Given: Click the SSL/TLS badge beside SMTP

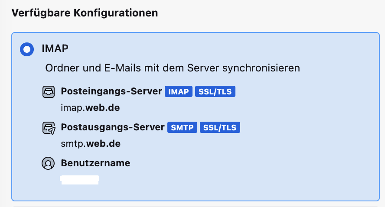Looking at the screenshot, I should (x=221, y=128).
